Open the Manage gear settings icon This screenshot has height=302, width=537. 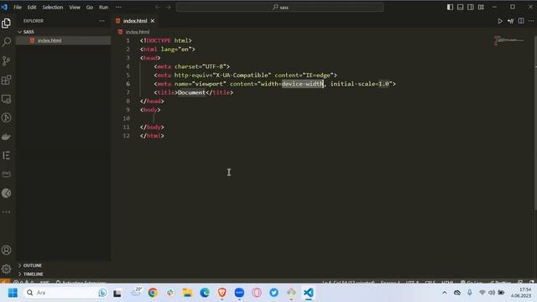point(6,268)
